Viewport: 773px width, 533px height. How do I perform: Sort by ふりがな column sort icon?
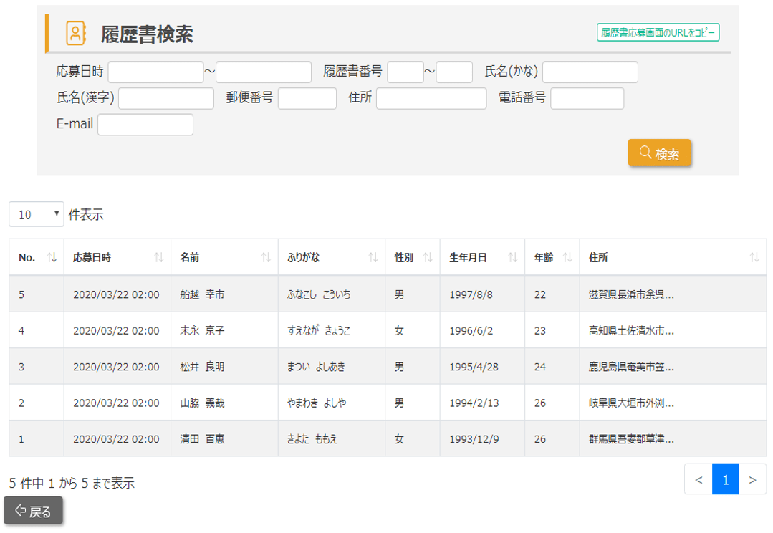click(x=373, y=258)
